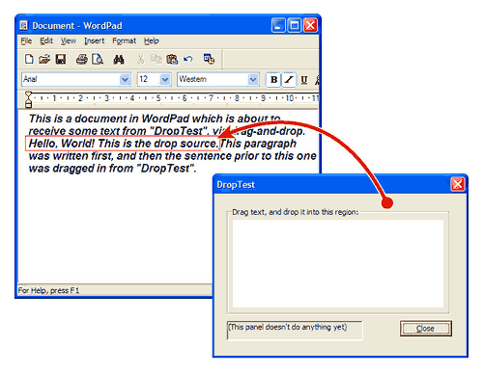Expand the font size 12 dropdown arrow
This screenshot has height=373, width=483.
pyautogui.click(x=165, y=79)
